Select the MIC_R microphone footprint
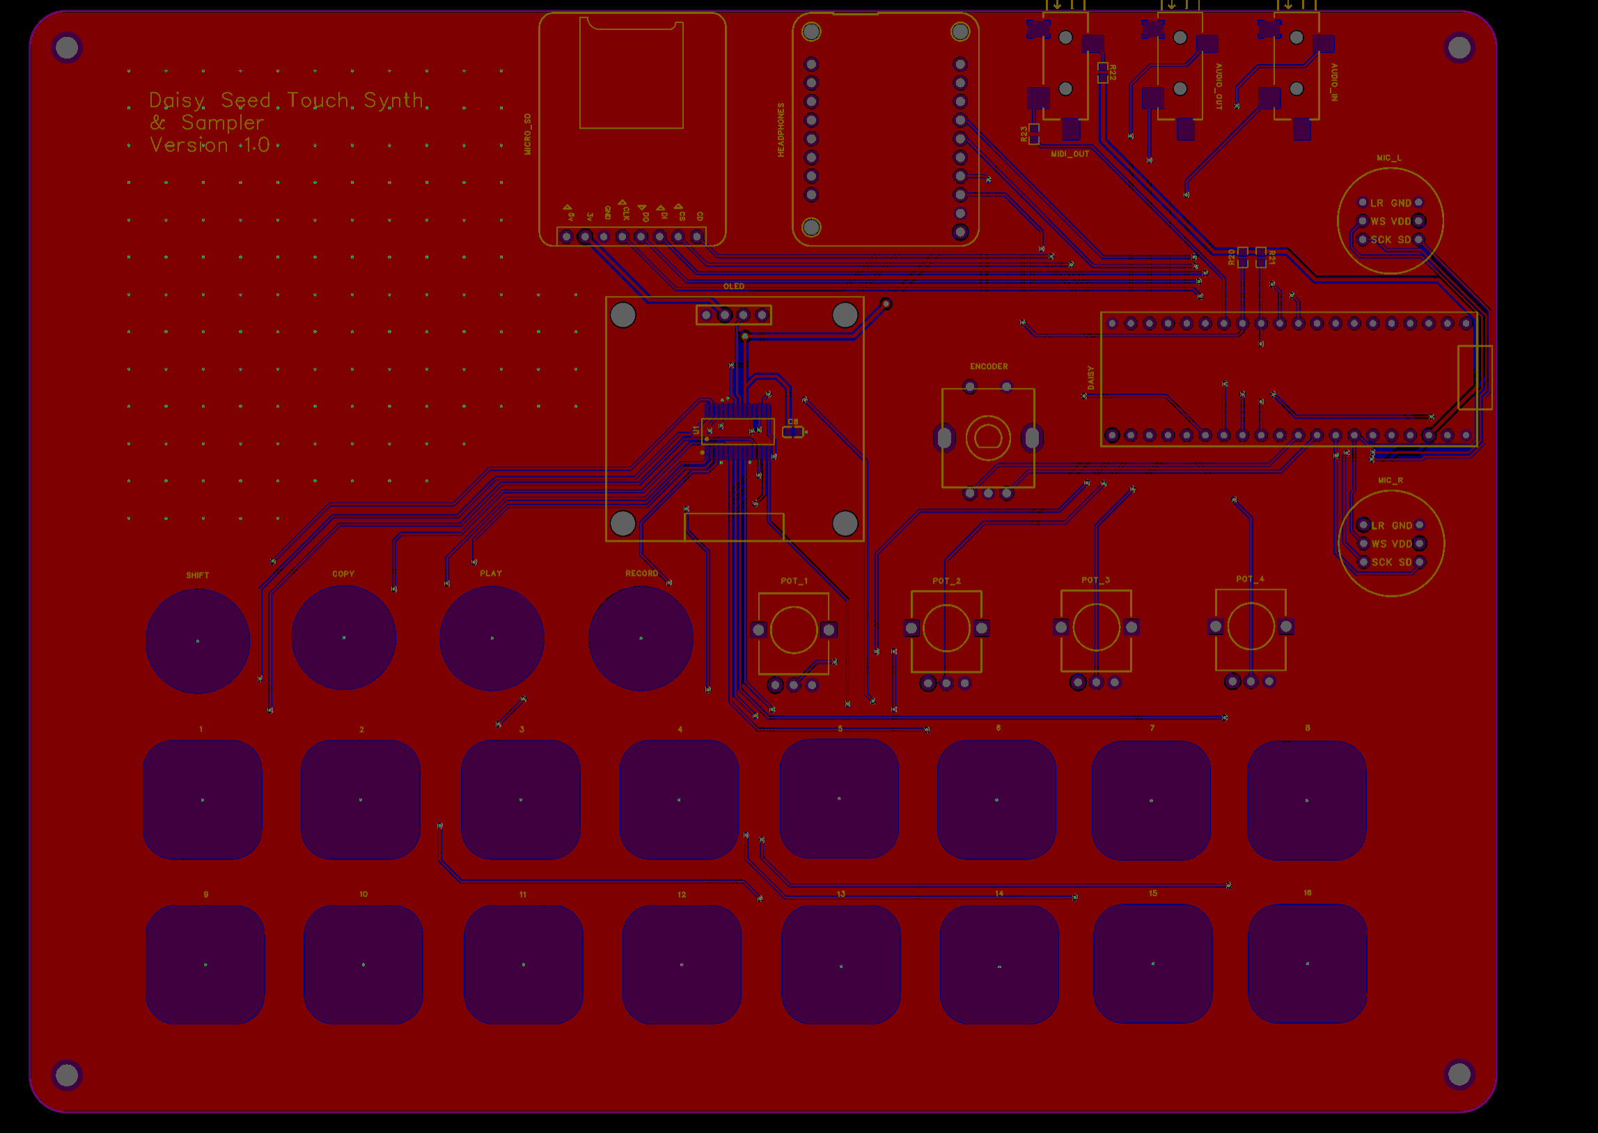The height and width of the screenshot is (1133, 1598). [x=1391, y=542]
